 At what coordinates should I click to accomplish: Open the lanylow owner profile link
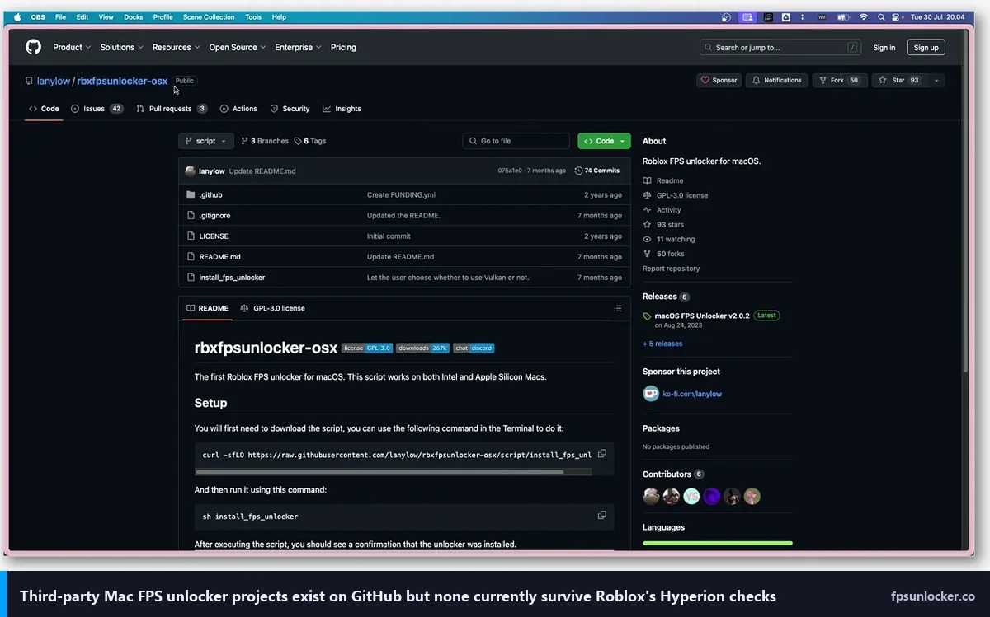(x=54, y=82)
